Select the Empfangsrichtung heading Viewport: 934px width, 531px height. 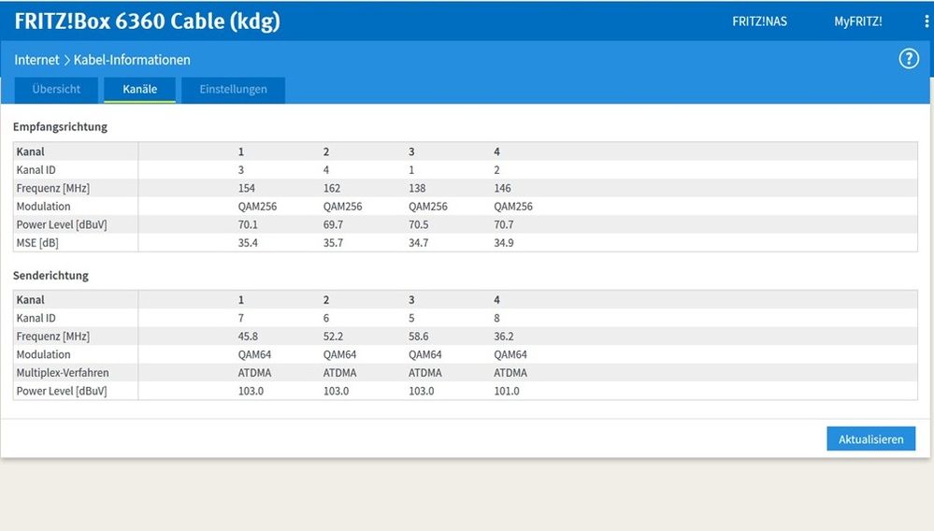60,127
